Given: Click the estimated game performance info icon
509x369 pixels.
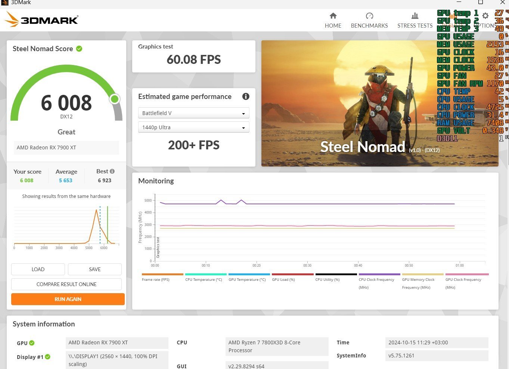Looking at the screenshot, I should pos(246,96).
